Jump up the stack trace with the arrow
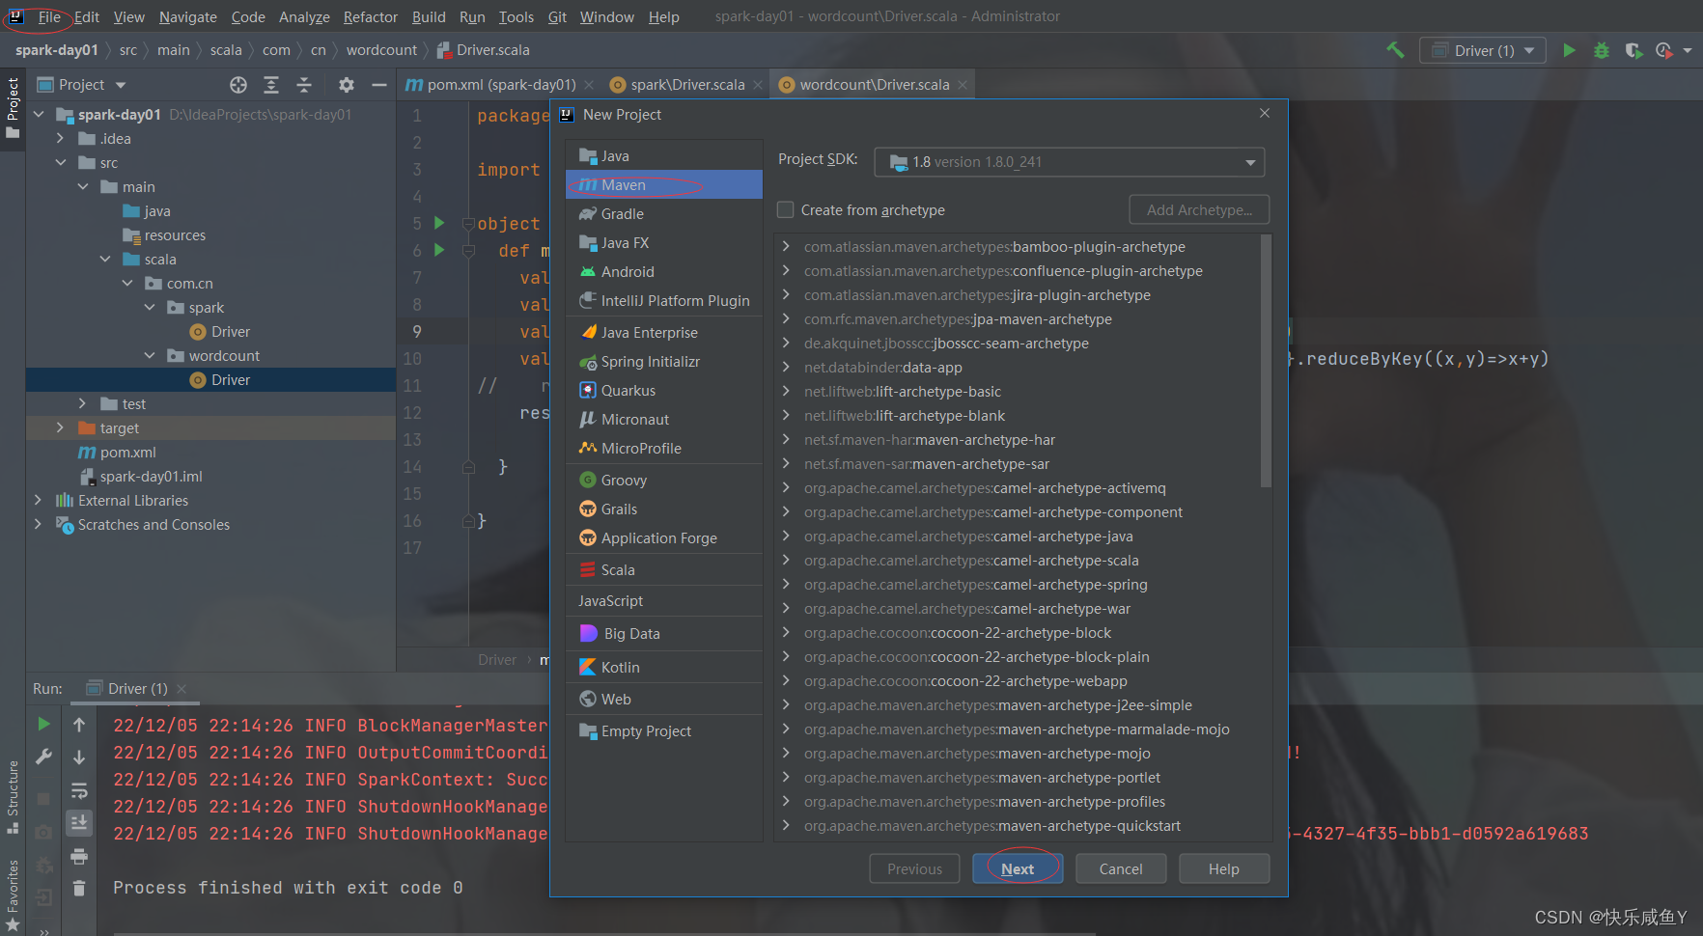Viewport: 1703px width, 936px height. click(x=79, y=724)
